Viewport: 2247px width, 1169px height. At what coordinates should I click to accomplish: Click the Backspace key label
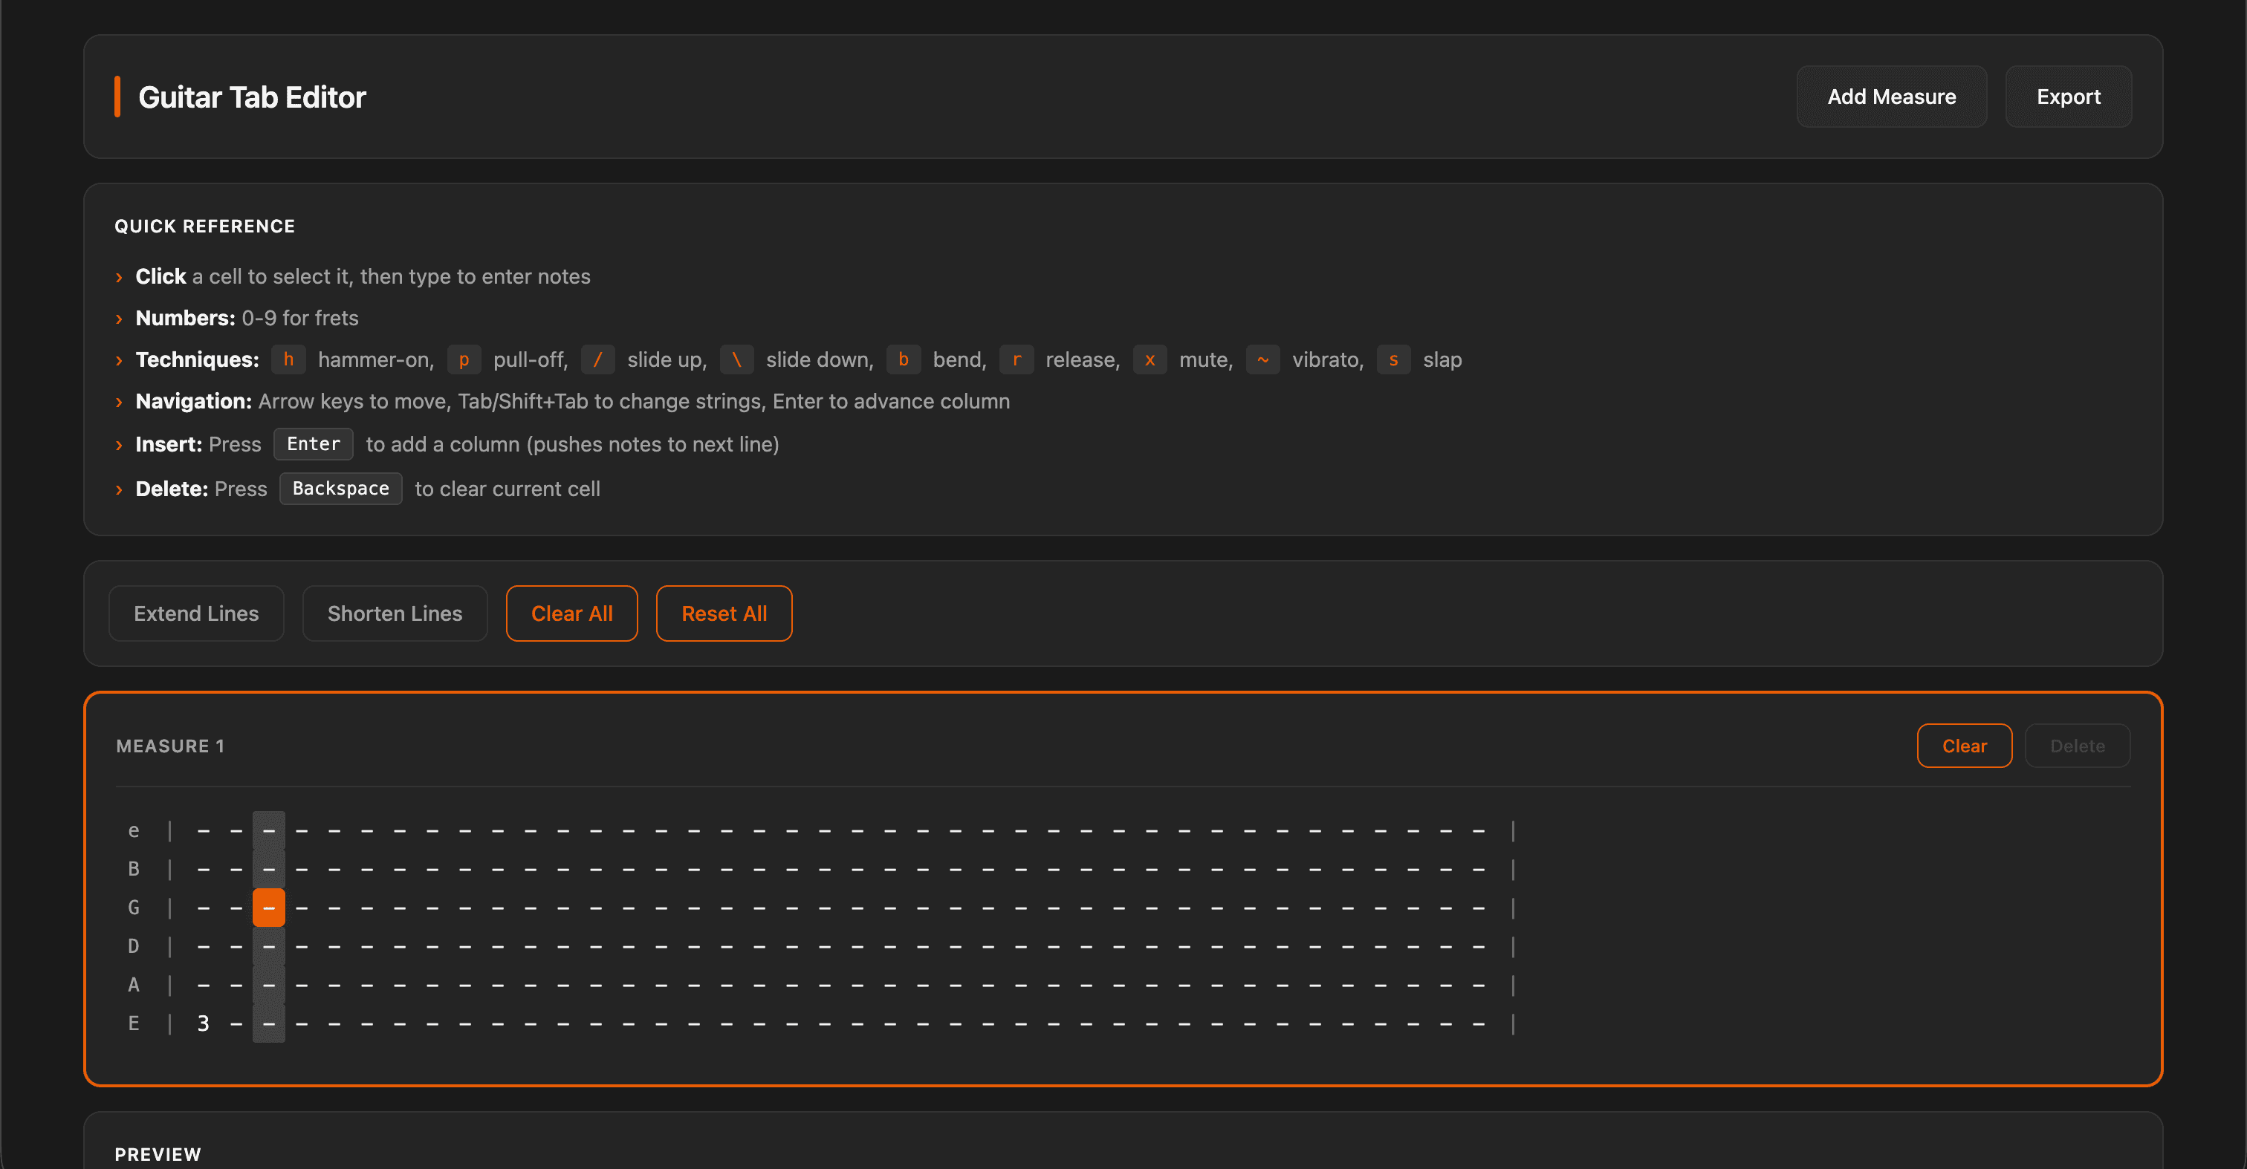[340, 489]
